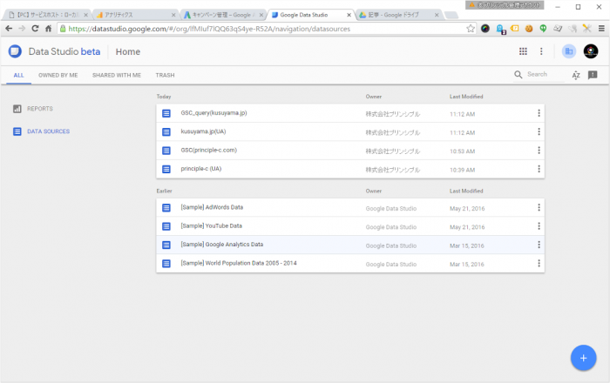This screenshot has width=610, height=383.
Task: Select the Google Data Studio browser tab
Action: (311, 15)
